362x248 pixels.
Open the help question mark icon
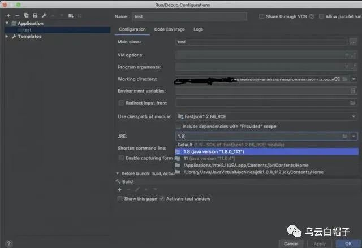click(x=9, y=243)
